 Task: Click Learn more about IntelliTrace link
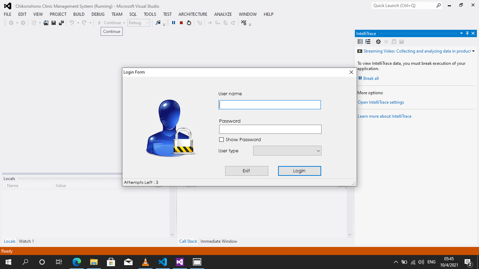385,116
